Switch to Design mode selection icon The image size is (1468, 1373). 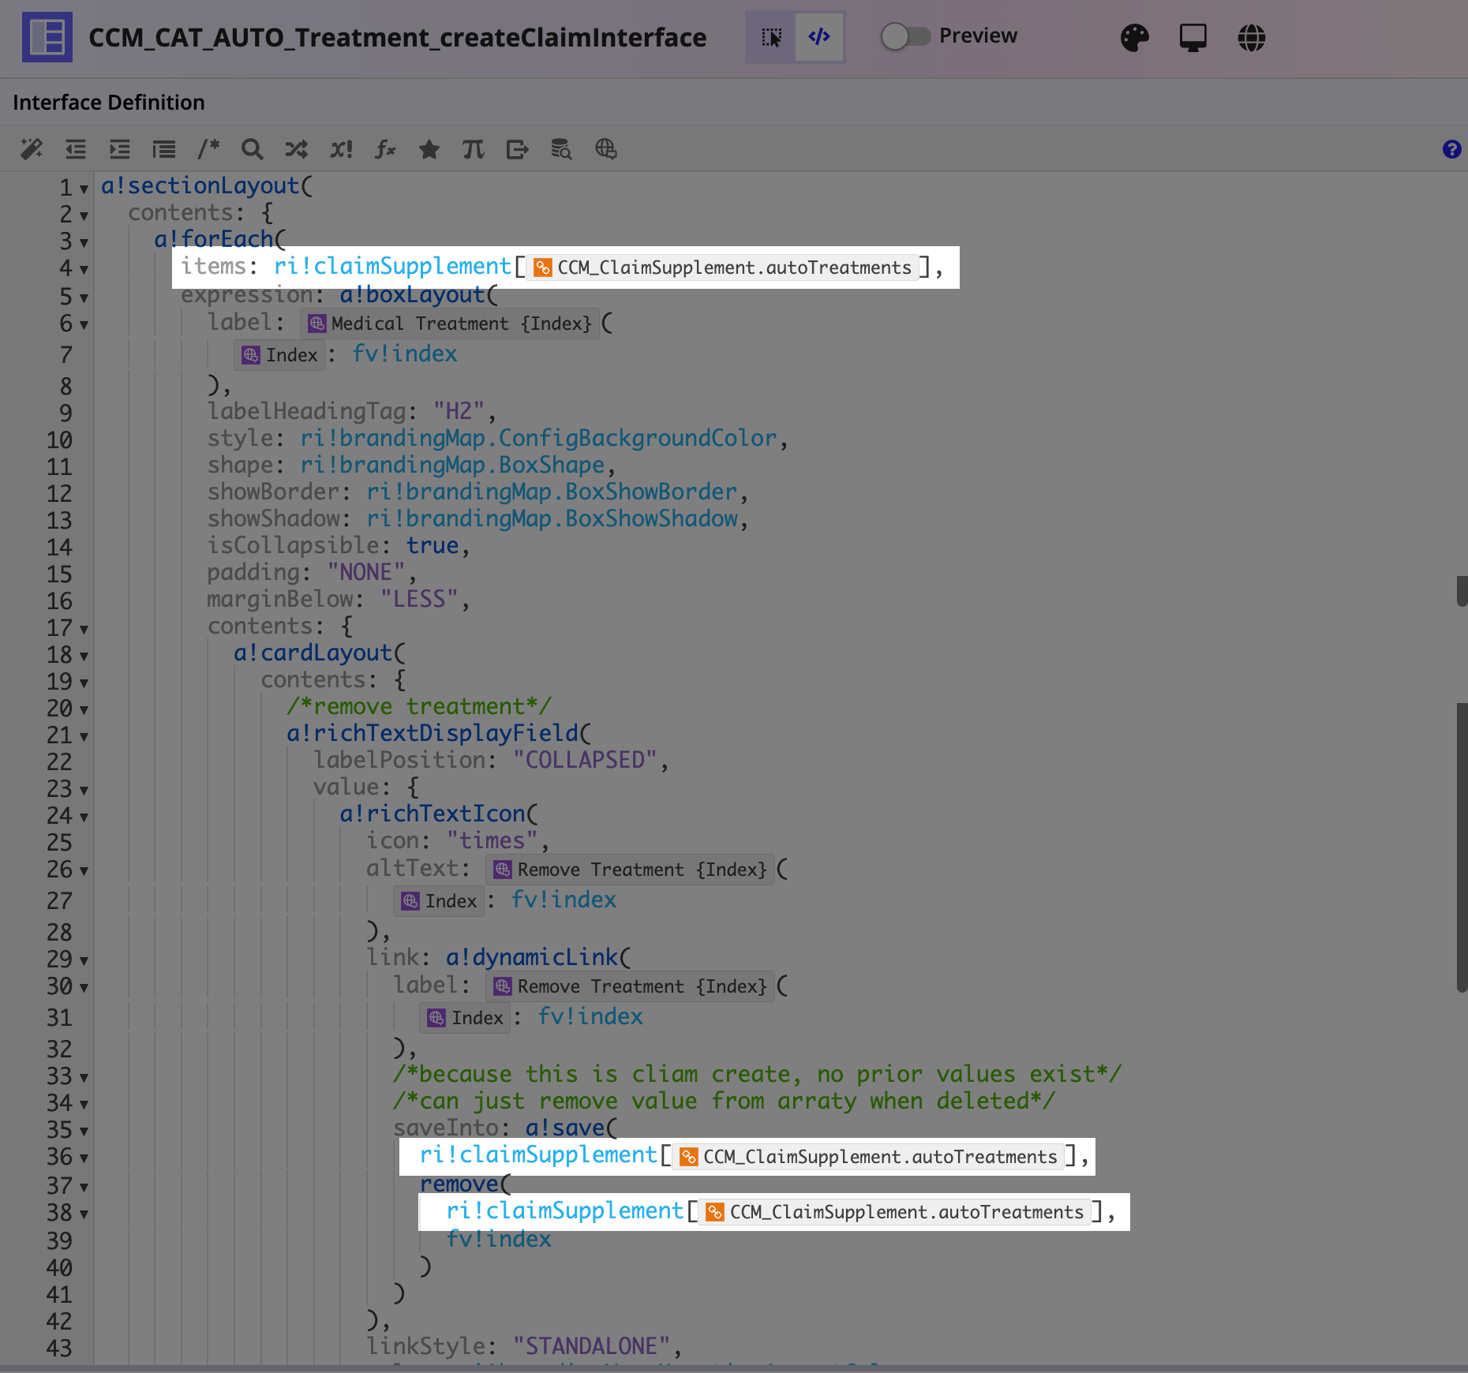pos(771,37)
